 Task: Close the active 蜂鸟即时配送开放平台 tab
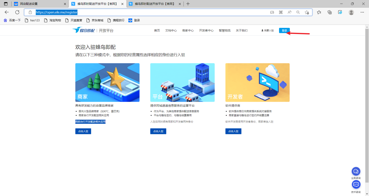coord(122,4)
